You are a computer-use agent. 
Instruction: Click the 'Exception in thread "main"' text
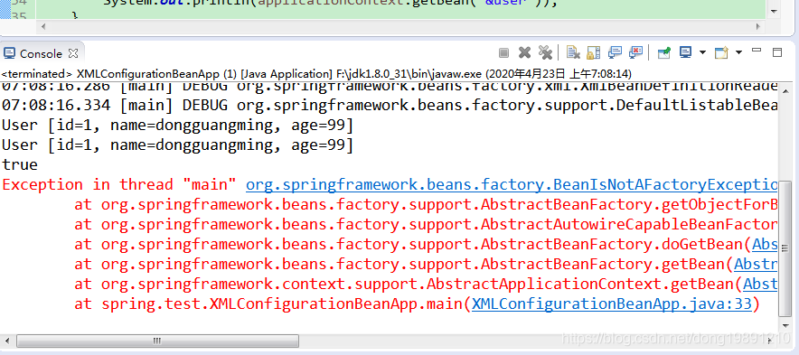[x=119, y=184]
